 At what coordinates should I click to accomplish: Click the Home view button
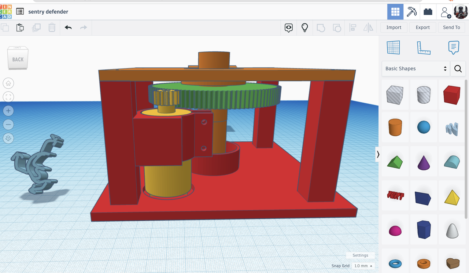pyautogui.click(x=8, y=83)
